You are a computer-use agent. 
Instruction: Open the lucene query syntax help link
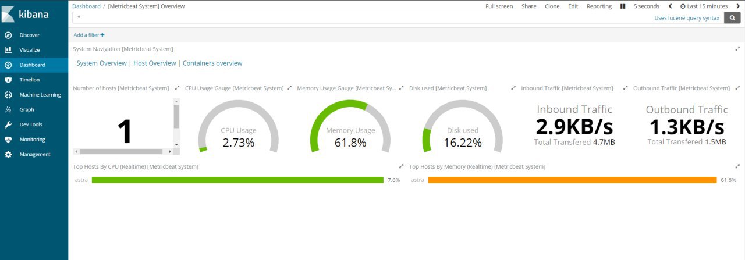[x=687, y=18]
